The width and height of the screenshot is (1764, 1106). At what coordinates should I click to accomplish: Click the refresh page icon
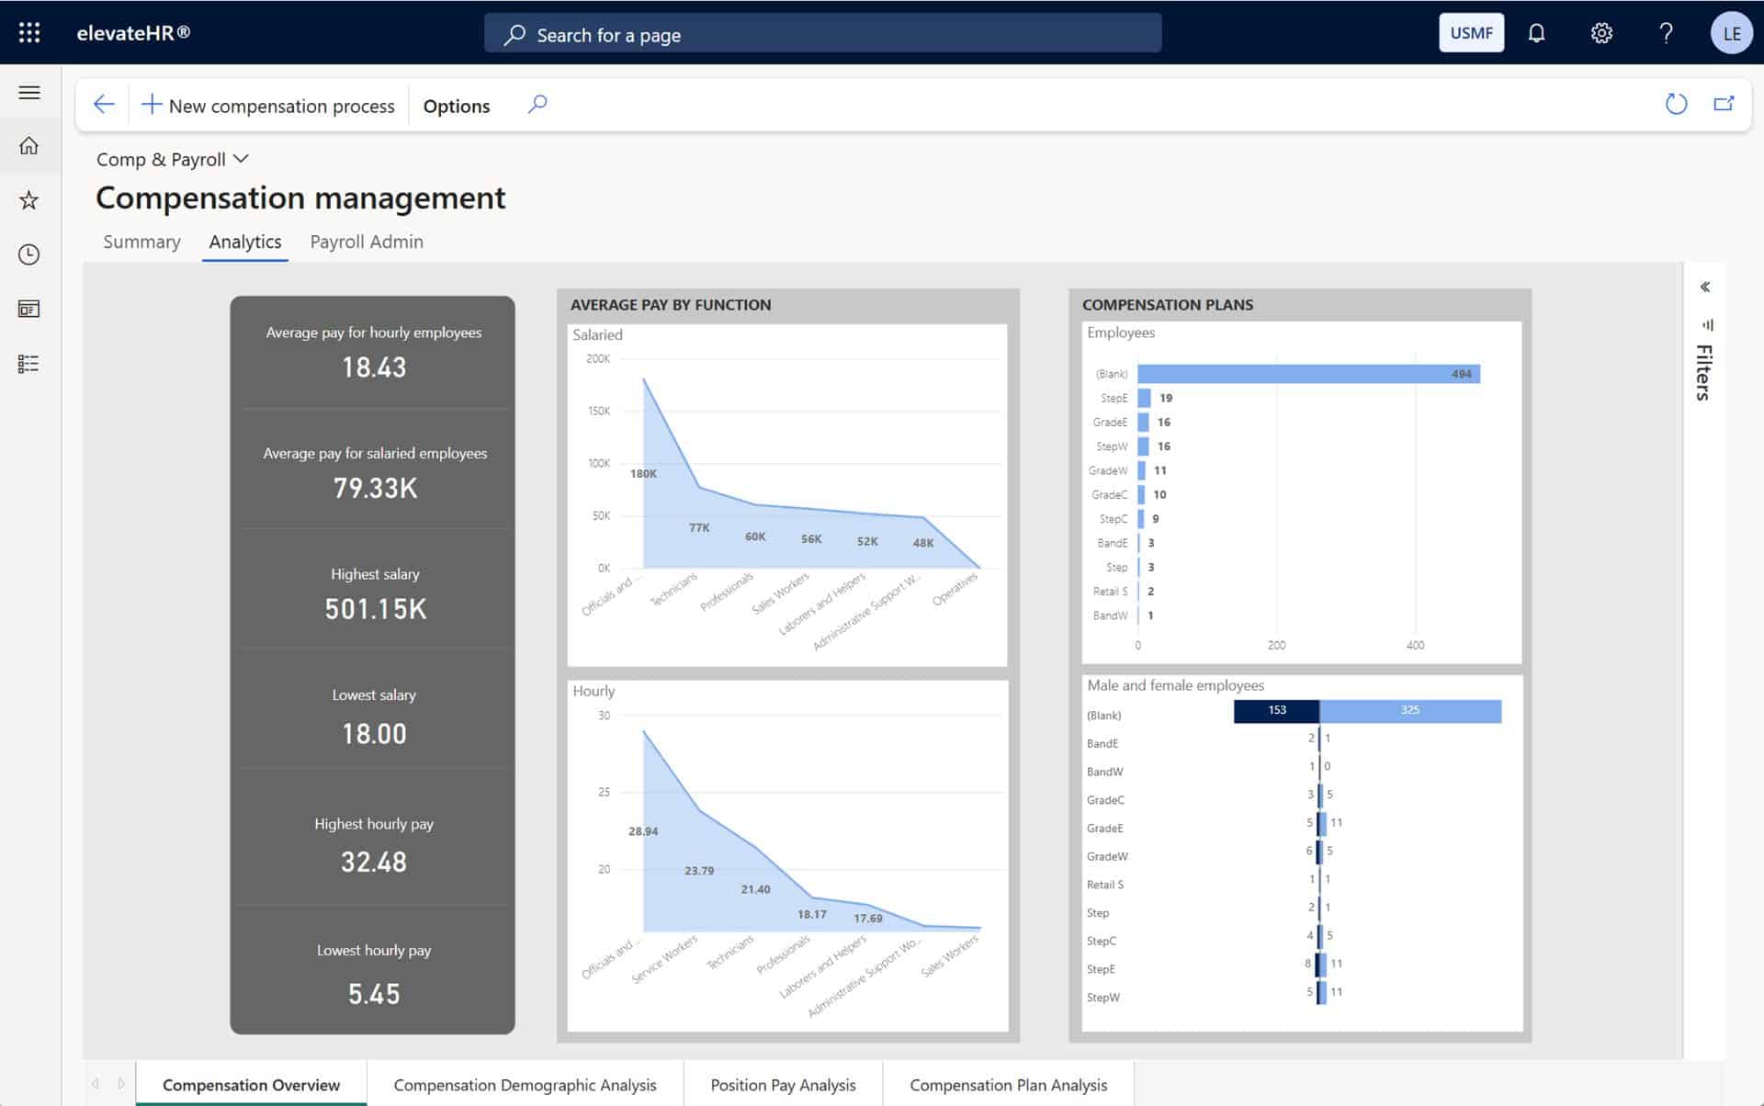pyautogui.click(x=1676, y=105)
